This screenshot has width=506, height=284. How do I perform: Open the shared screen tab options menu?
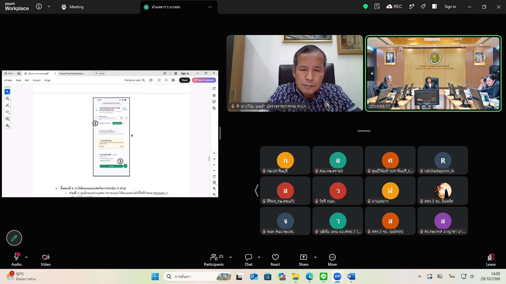[x=210, y=7]
